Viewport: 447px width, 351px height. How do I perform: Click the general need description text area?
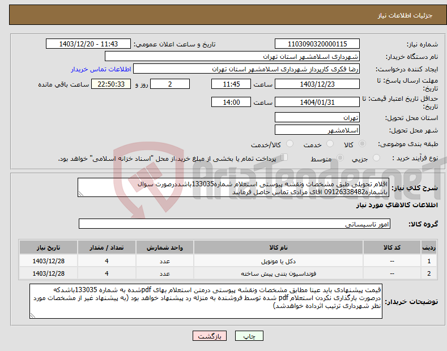click(233, 187)
